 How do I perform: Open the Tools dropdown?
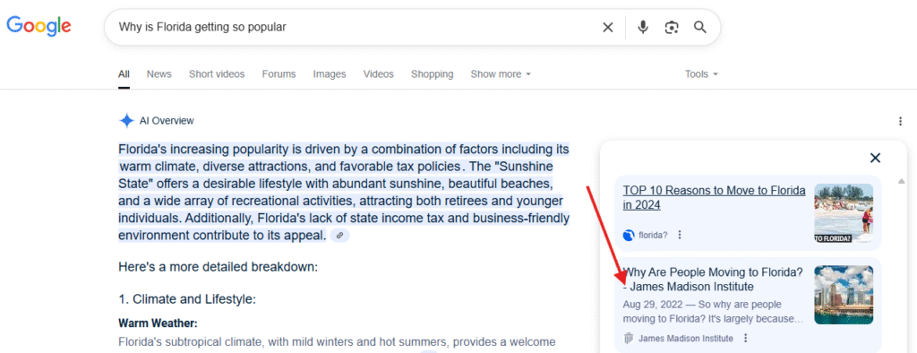tap(701, 73)
